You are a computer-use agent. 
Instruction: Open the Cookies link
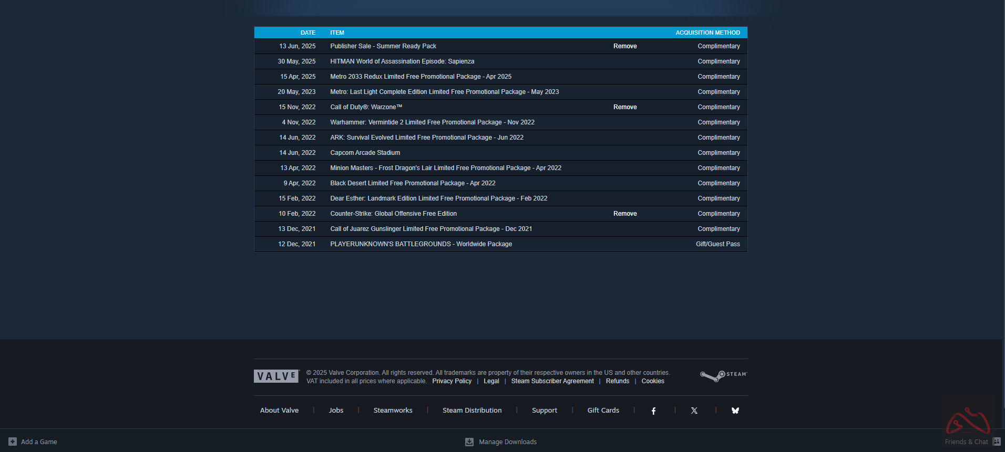click(x=653, y=381)
